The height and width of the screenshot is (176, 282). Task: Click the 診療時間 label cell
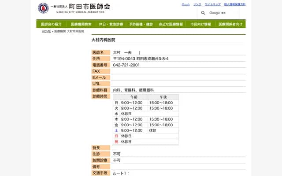[x=99, y=96]
